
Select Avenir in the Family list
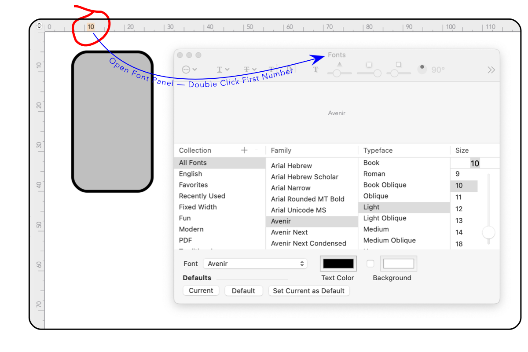[312, 221]
